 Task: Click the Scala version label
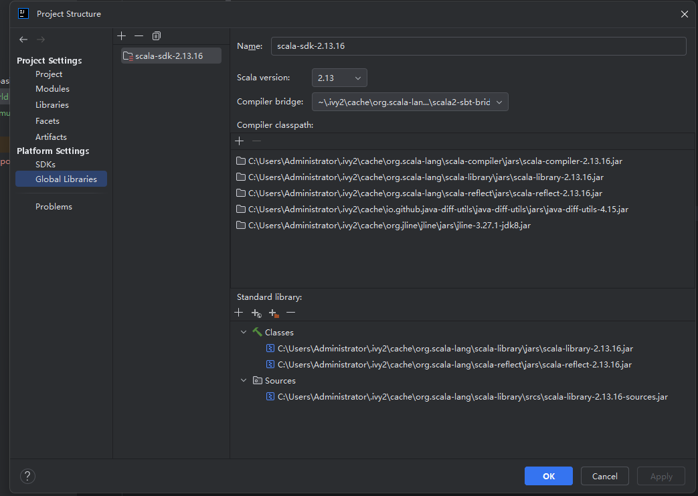pos(264,77)
